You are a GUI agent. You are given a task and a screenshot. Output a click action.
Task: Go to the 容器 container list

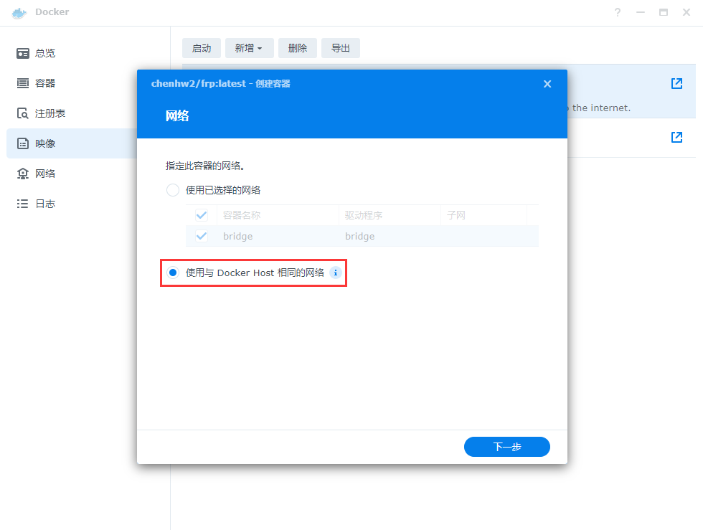pos(44,83)
